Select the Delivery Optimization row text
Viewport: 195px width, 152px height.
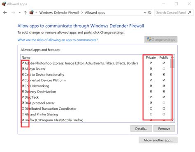point(40,92)
